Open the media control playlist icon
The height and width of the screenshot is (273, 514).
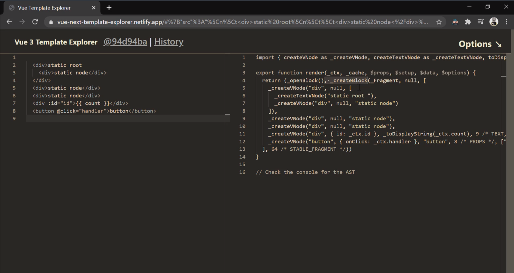coord(480,22)
